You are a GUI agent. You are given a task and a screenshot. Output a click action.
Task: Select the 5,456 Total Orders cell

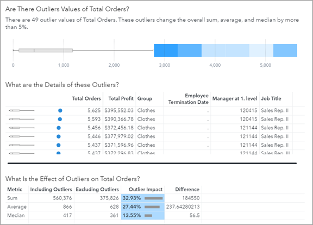94,128
